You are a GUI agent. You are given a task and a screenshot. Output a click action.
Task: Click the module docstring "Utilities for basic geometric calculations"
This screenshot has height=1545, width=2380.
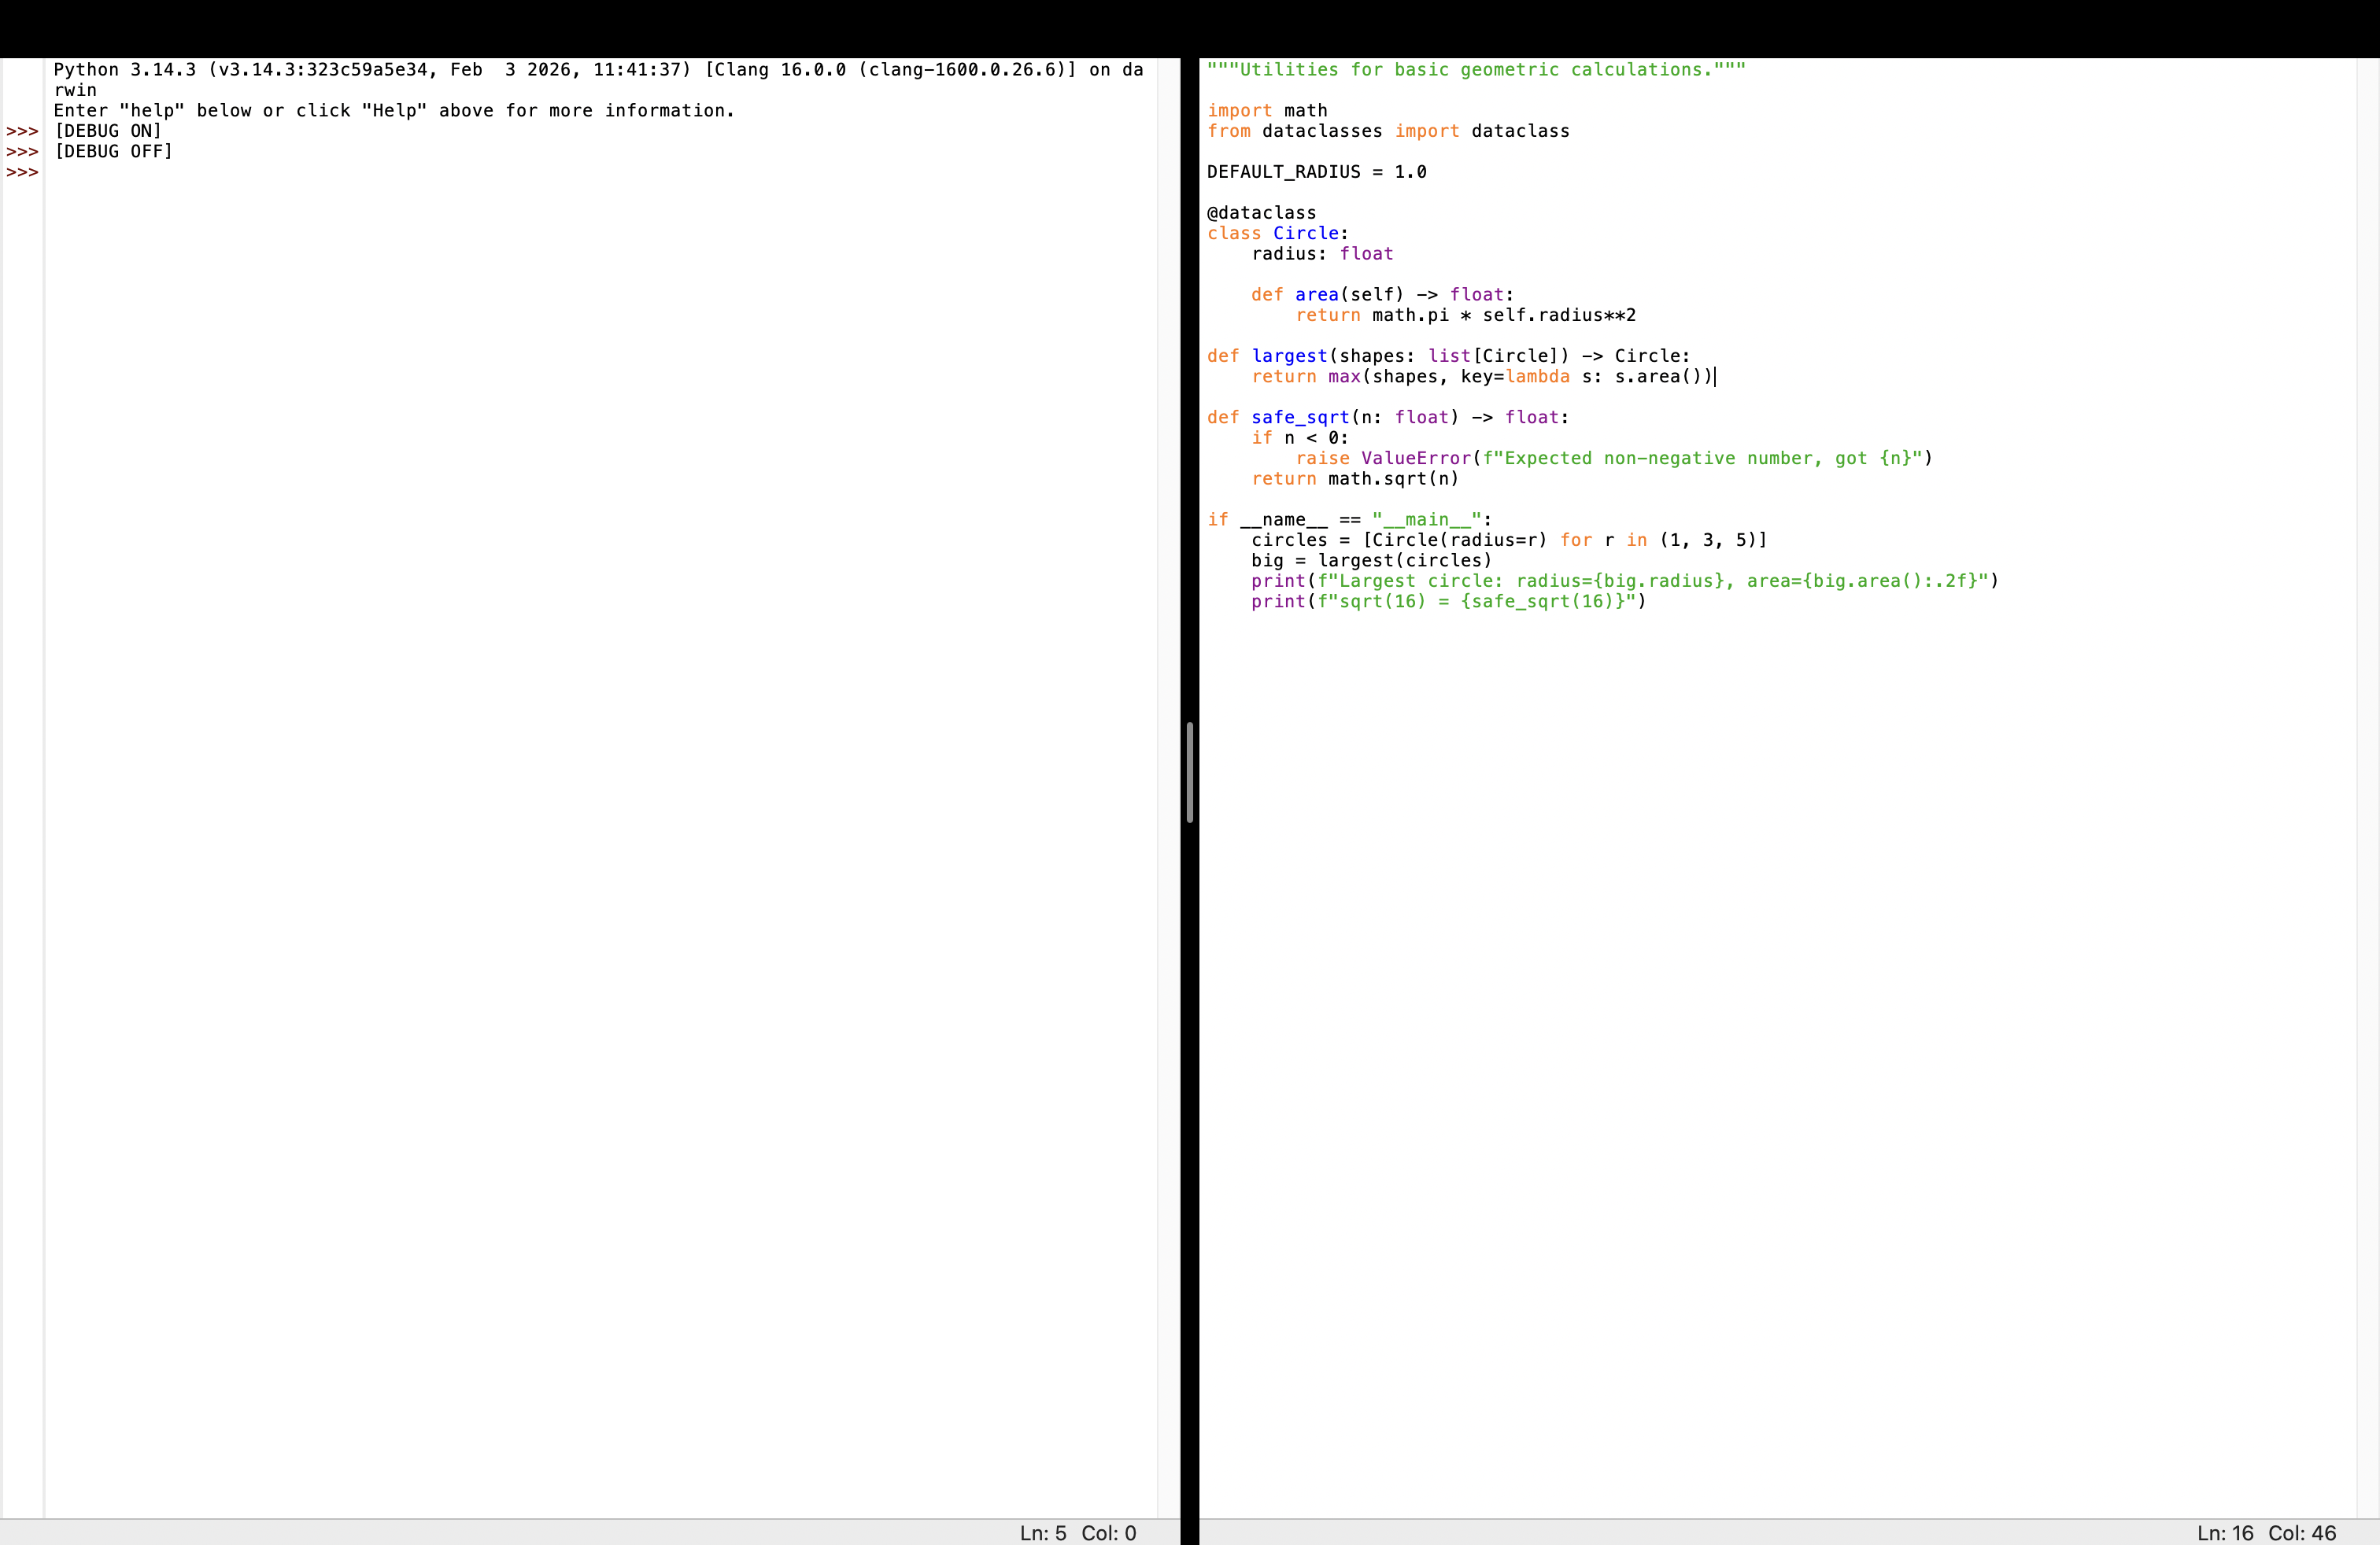point(1476,69)
